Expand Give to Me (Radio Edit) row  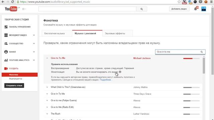click(x=47, y=107)
